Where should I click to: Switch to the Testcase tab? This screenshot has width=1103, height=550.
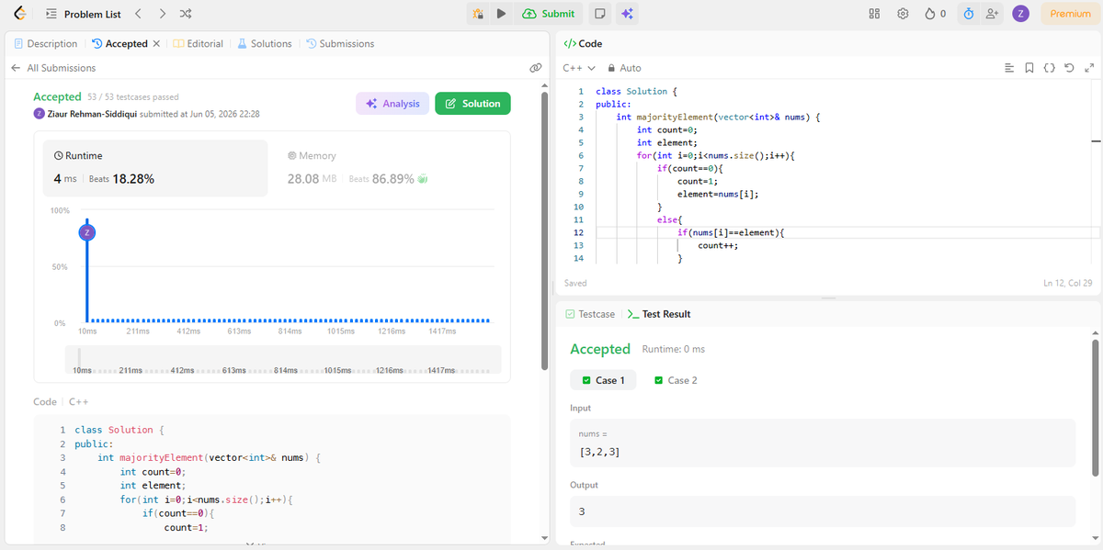click(590, 314)
